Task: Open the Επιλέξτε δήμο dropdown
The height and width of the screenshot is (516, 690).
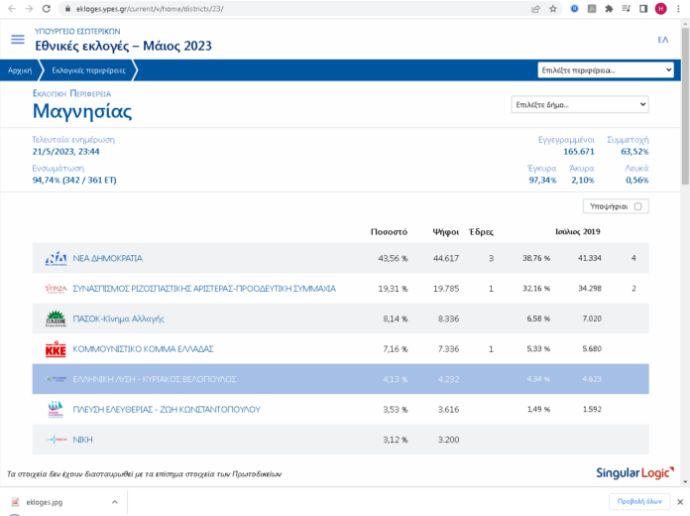Action: coord(579,104)
